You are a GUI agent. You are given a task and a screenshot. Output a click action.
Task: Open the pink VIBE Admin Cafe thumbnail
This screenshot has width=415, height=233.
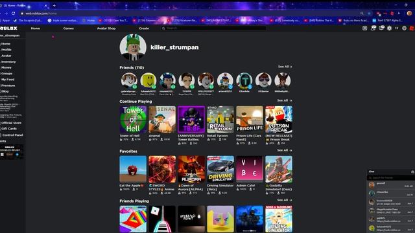coord(250,169)
